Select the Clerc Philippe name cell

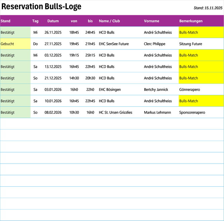click(154, 44)
